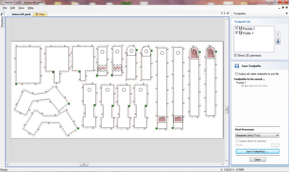Uncheck the Profile 1 toolpath checkbox

[x=237, y=33]
